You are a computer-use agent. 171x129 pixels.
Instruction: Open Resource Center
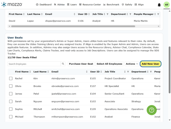90,5
